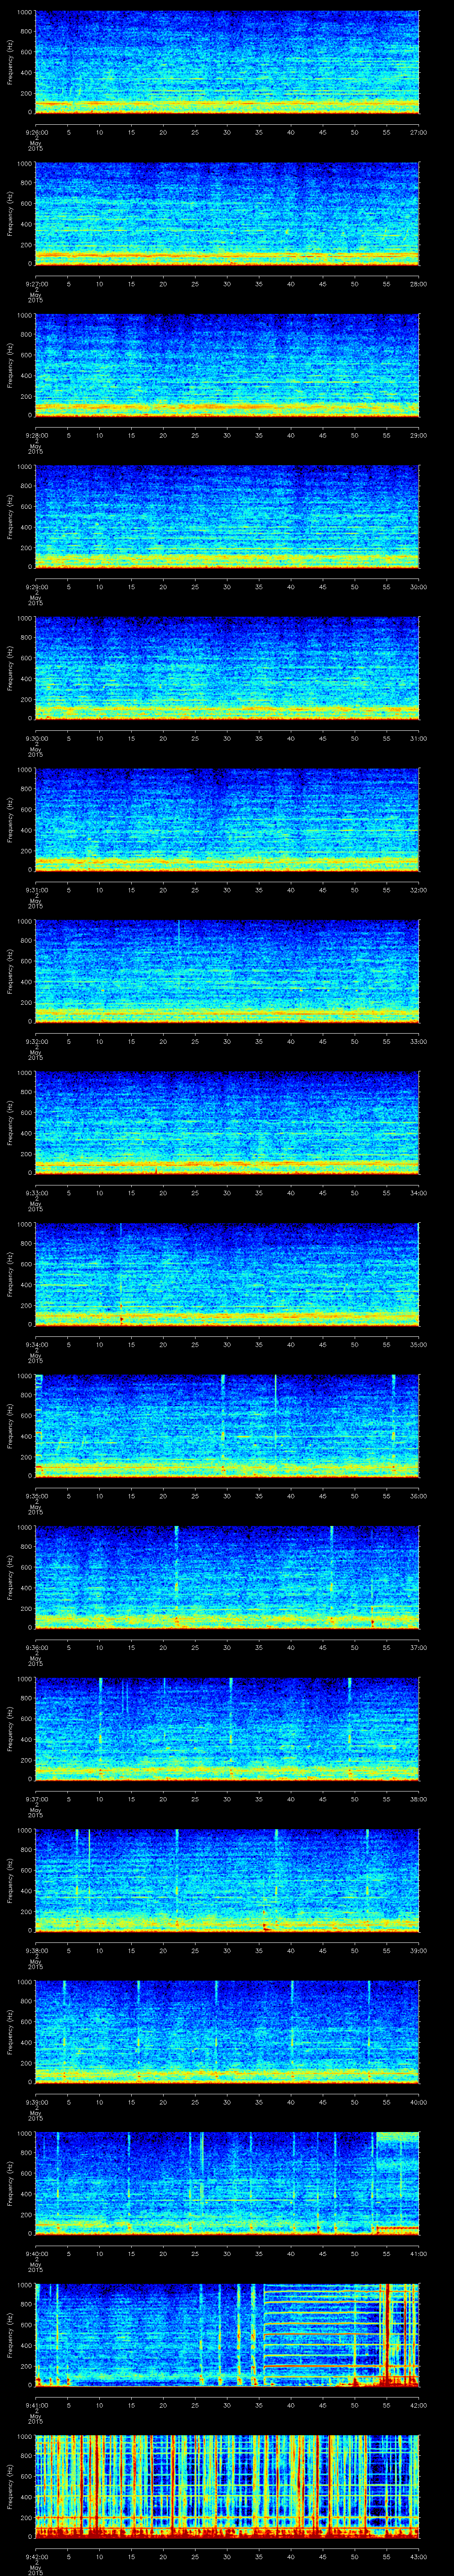Click the '9:37:00' start time label
This screenshot has height=2576, width=454.
pos(37,1799)
